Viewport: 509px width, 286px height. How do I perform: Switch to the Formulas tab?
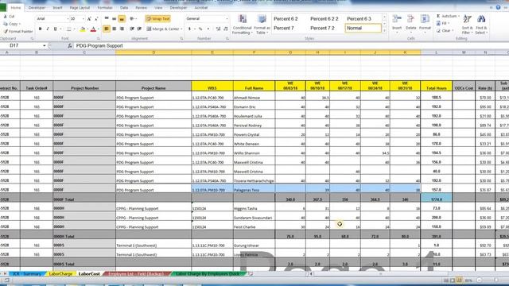click(x=105, y=7)
